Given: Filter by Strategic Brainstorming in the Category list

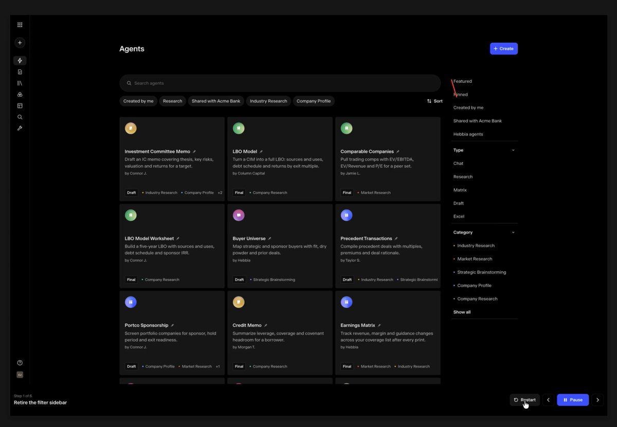Looking at the screenshot, I should point(481,272).
